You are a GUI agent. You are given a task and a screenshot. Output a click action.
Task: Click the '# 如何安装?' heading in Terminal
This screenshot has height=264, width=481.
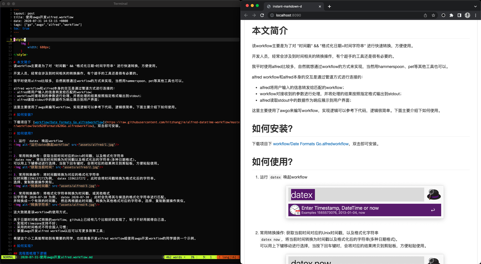point(23,115)
